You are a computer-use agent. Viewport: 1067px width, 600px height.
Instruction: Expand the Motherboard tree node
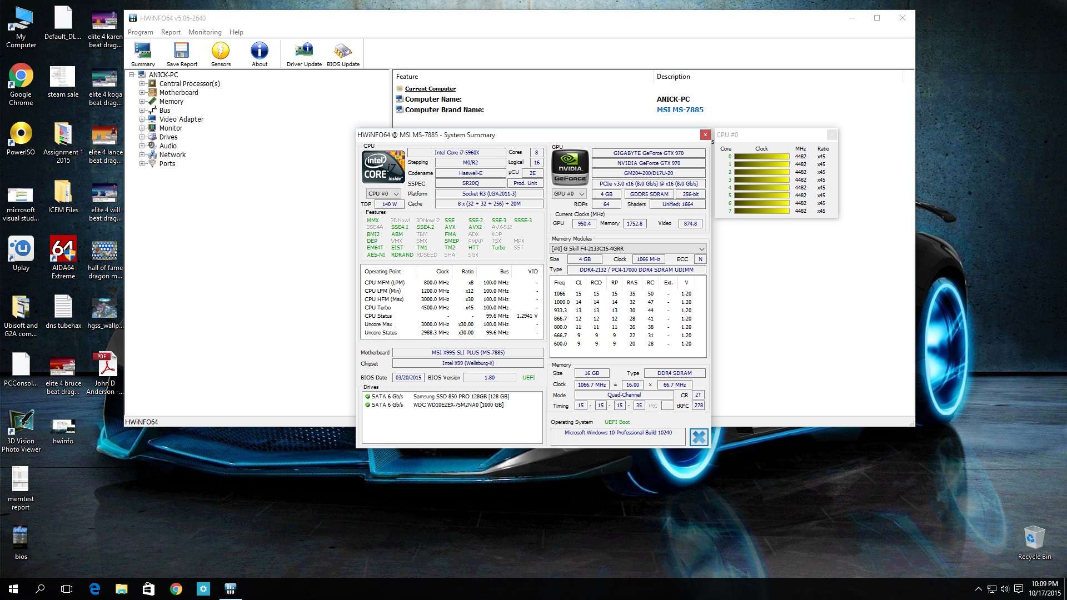point(142,93)
